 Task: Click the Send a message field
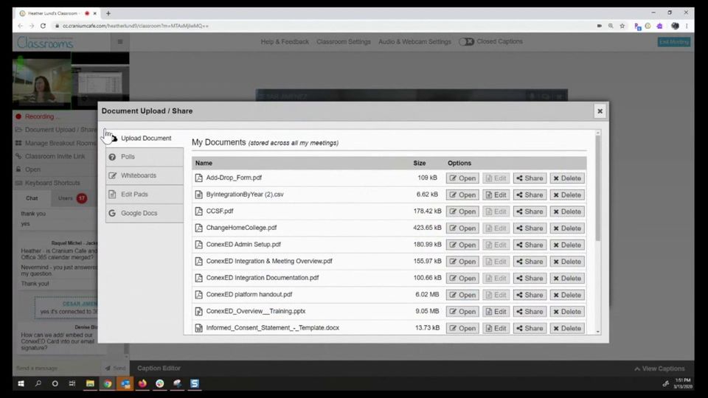59,369
